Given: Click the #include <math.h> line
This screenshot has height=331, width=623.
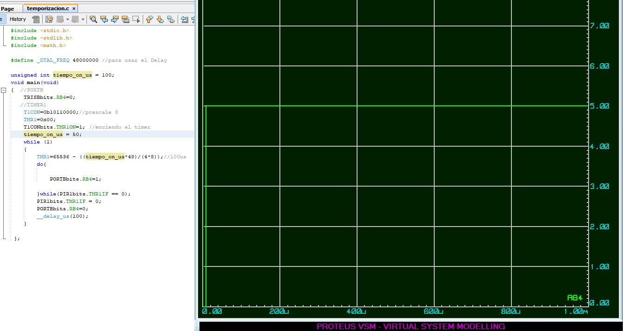Looking at the screenshot, I should (38, 45).
